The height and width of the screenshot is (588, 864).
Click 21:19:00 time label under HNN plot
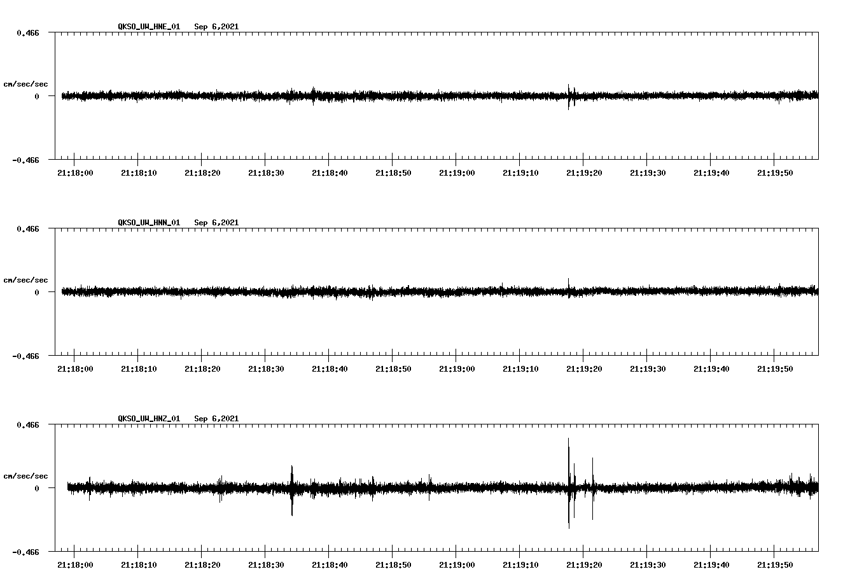(457, 369)
